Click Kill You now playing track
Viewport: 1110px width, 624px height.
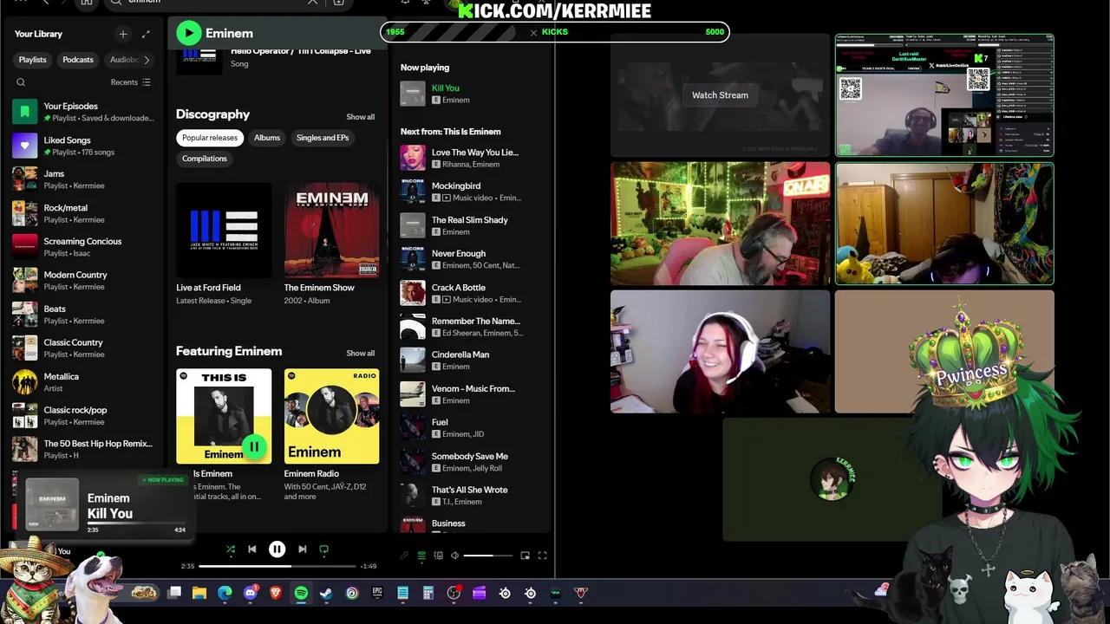[473, 94]
